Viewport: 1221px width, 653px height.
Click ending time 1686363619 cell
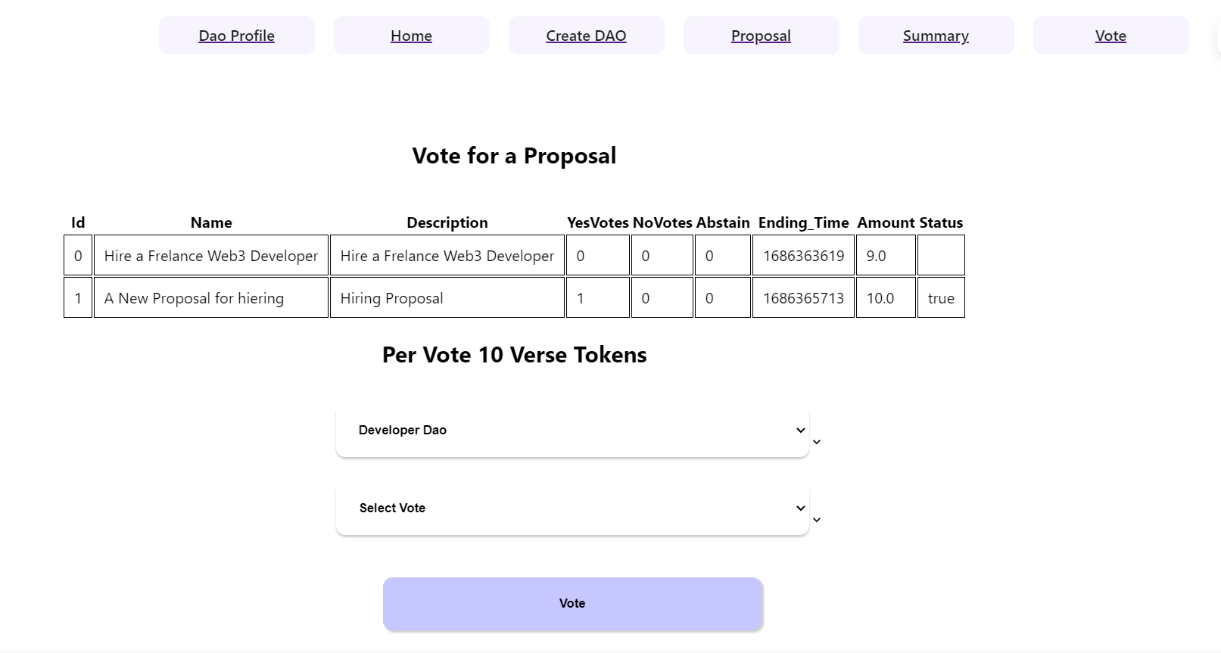click(x=803, y=256)
